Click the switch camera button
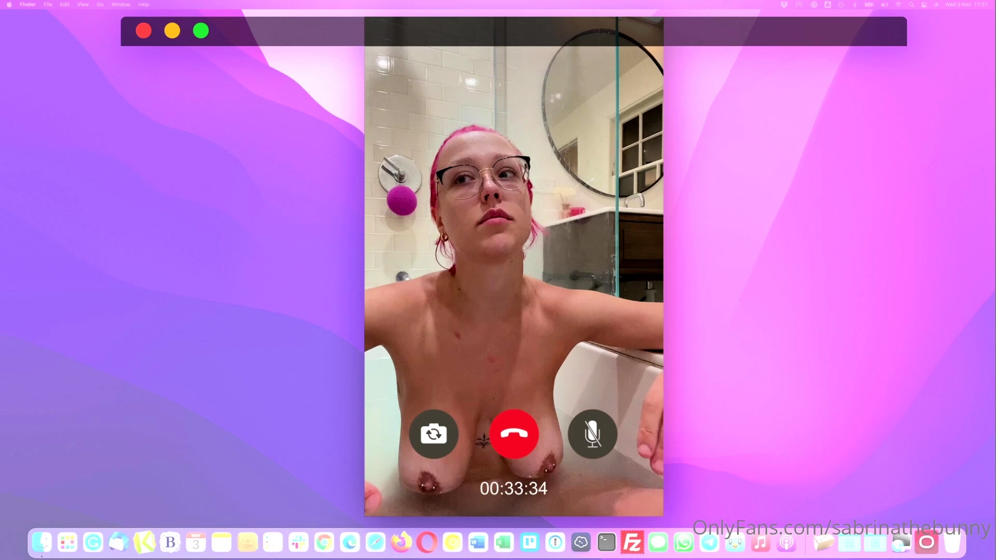This screenshot has height=560, width=996. [x=434, y=433]
